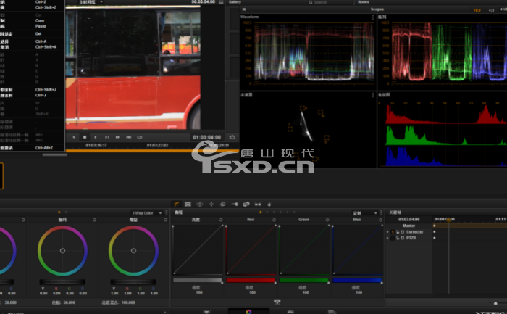The width and height of the screenshot is (507, 314).
Task: Click the Red intensity slider bar
Action: 251,281
